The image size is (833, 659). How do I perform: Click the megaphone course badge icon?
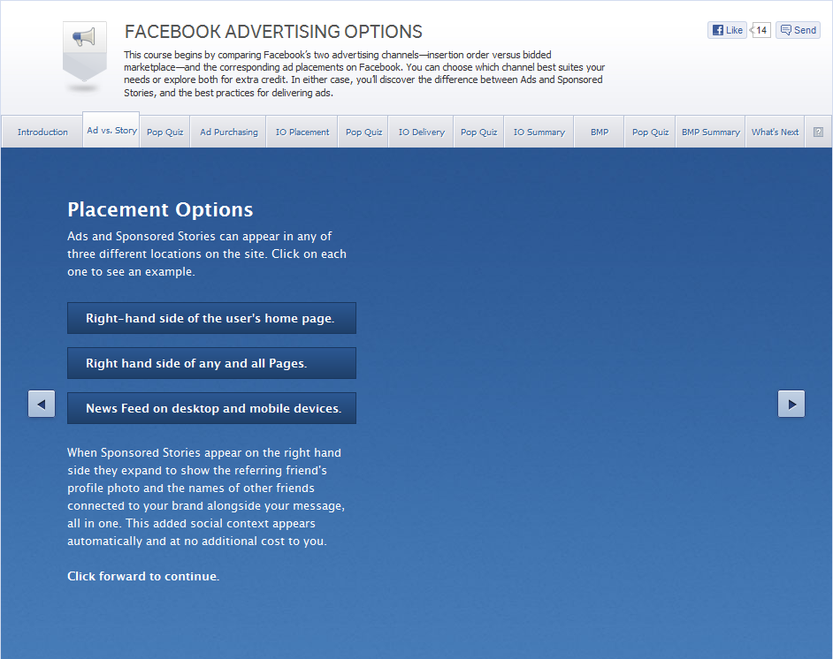point(85,51)
